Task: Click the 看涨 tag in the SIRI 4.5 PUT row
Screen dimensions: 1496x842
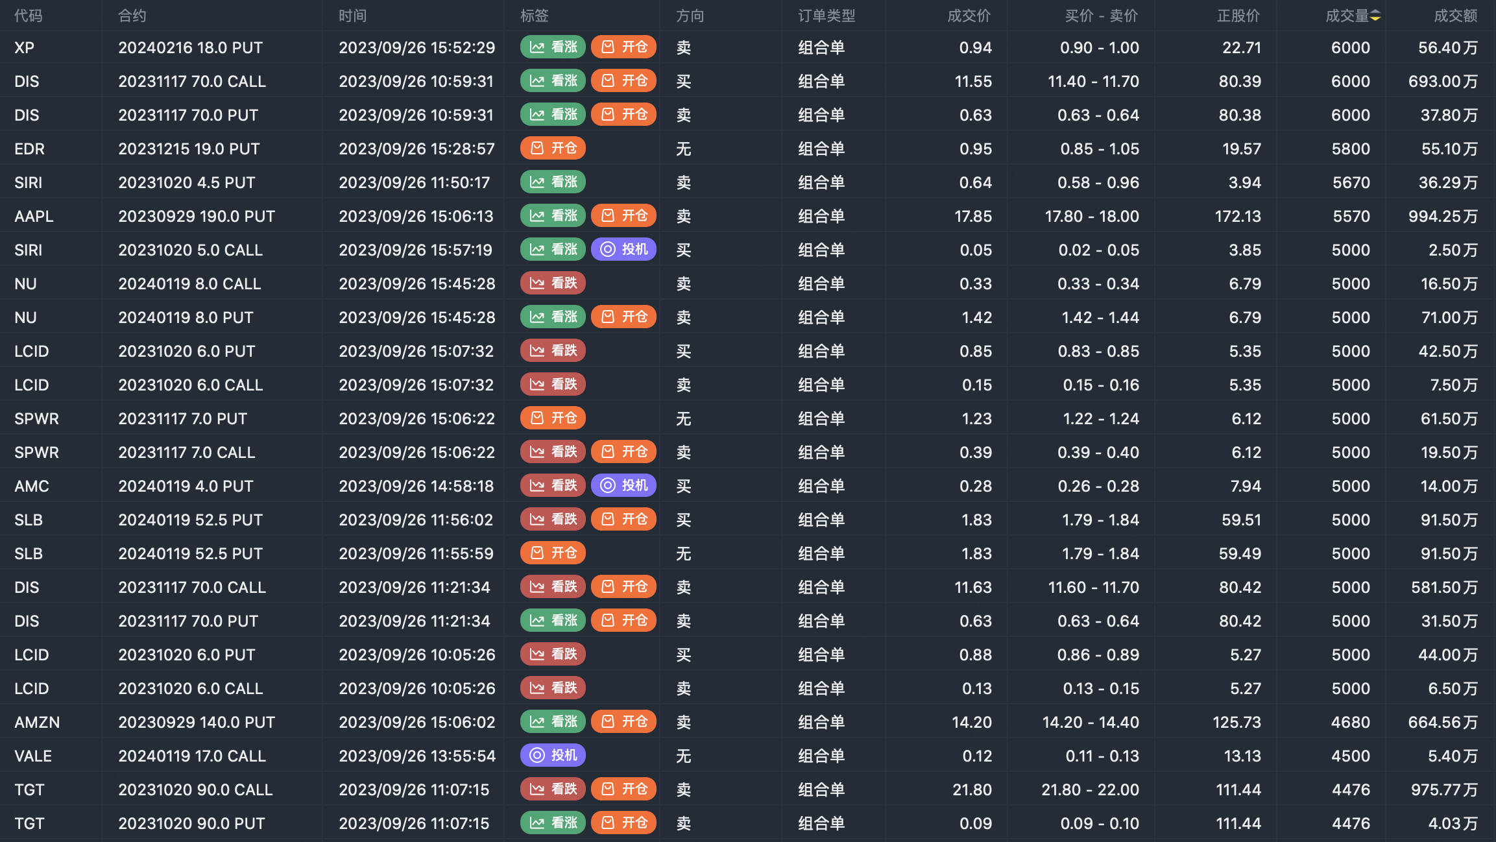Action: pos(553,182)
